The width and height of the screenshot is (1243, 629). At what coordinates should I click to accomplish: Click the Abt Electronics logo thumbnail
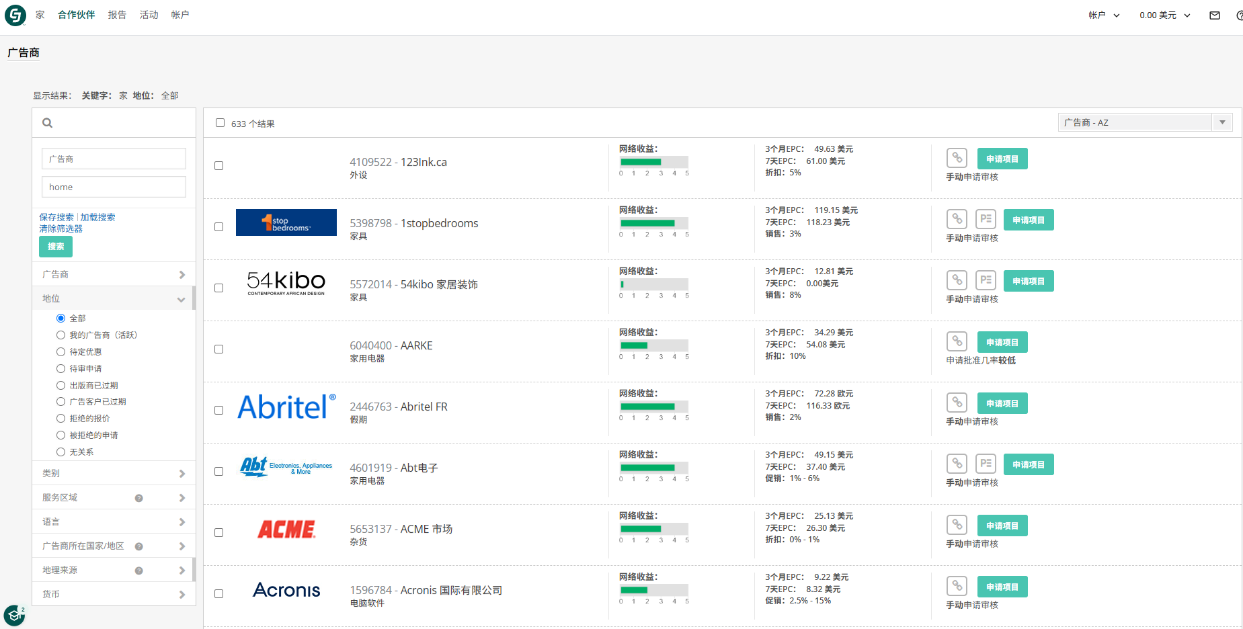[286, 466]
